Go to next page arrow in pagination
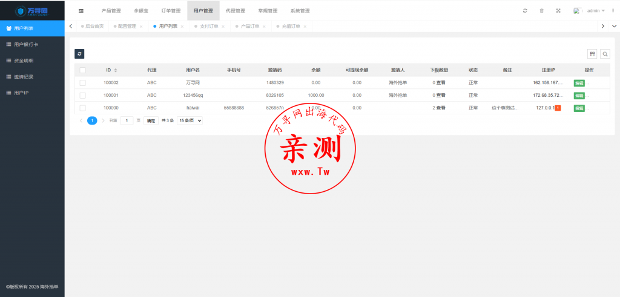Viewport: 620px width, 297px height. coord(103,120)
